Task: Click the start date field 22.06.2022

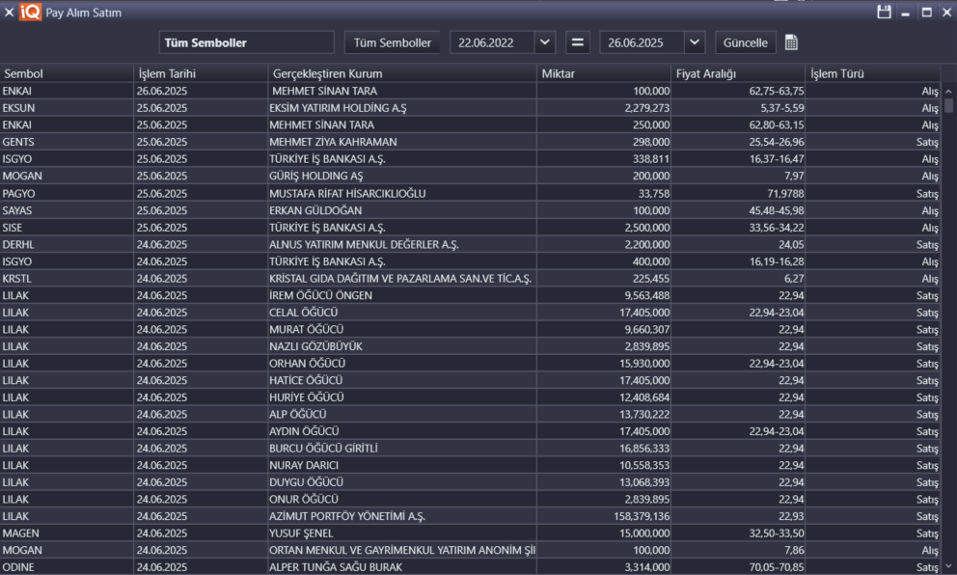Action: (493, 42)
